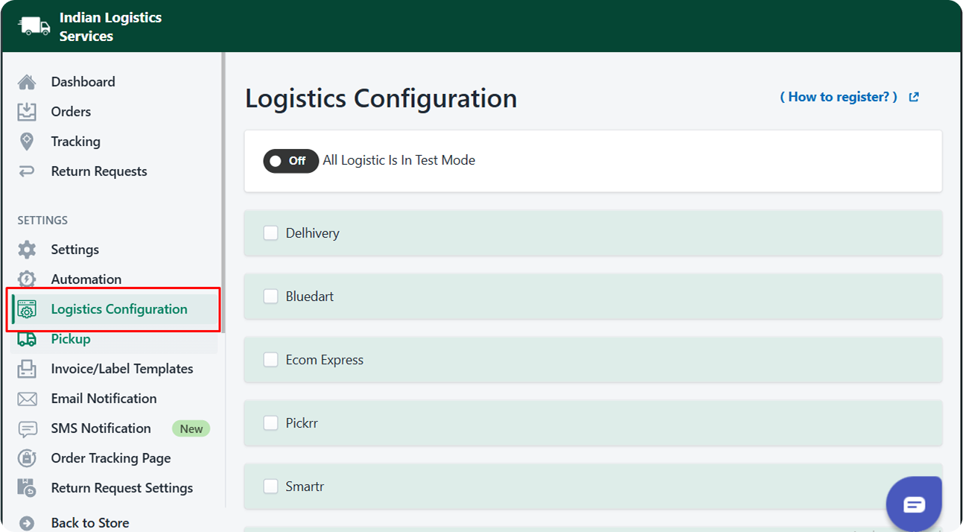Go to Order Tracking Page

(110, 458)
